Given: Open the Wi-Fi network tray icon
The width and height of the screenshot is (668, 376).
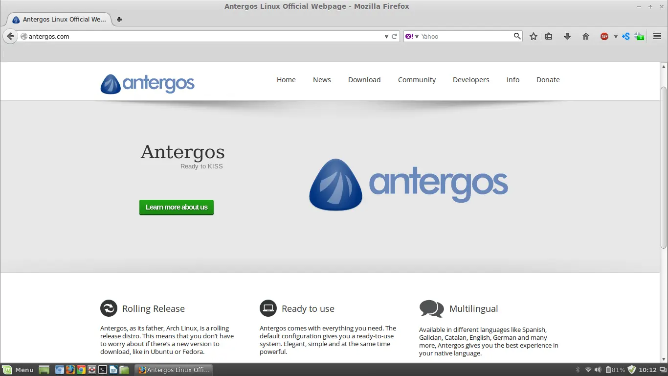Looking at the screenshot, I should click(x=588, y=370).
